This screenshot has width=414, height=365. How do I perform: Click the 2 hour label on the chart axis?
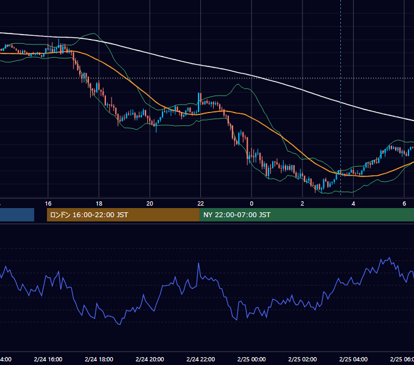[303, 204]
